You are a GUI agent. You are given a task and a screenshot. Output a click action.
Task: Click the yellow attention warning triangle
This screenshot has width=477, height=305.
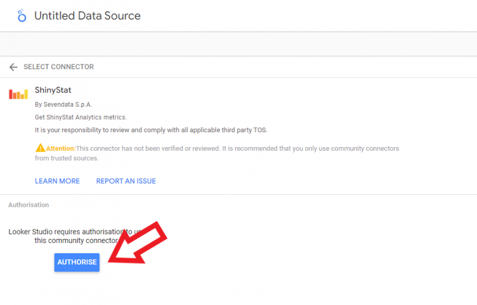click(40, 148)
